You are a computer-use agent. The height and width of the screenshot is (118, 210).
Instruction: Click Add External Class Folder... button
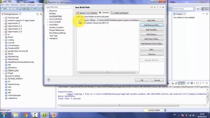point(152,44)
